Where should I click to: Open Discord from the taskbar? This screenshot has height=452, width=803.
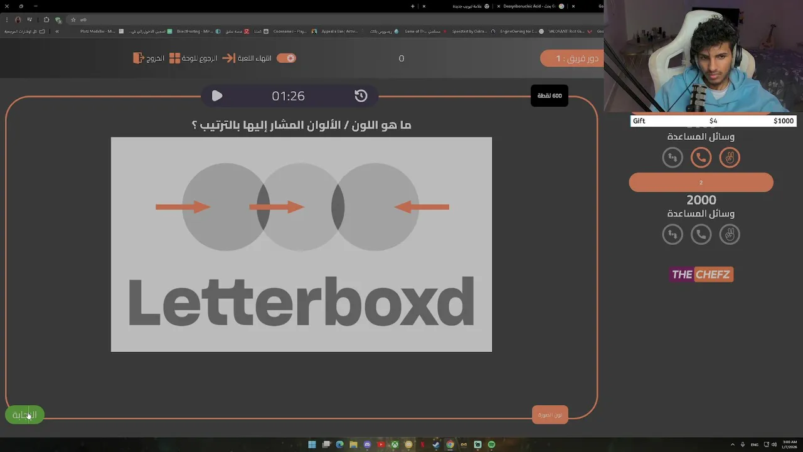(368, 444)
